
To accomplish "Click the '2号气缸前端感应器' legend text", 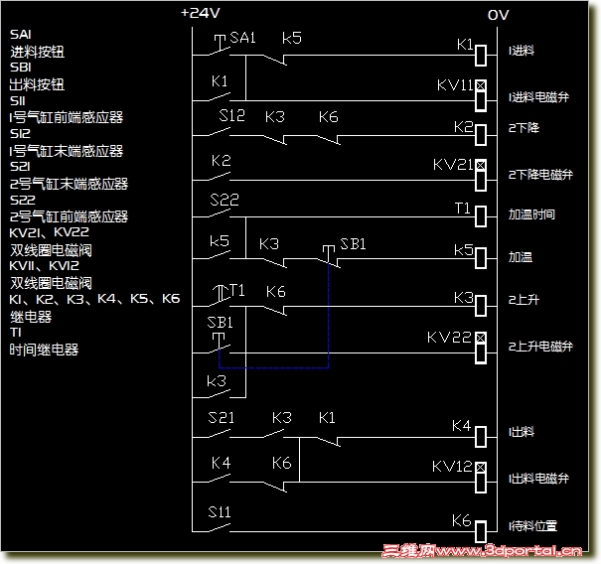I will 69,216.
